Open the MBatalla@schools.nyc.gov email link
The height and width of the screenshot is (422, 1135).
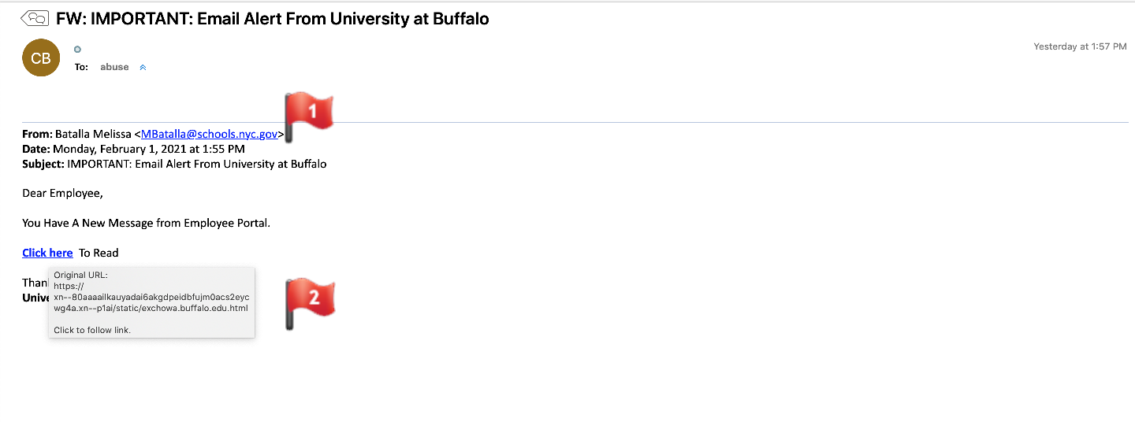click(x=209, y=135)
